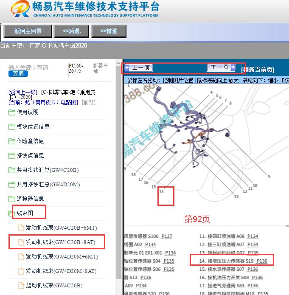Open P134 link for 接三缸喷油嘴 A07

click(253, 244)
